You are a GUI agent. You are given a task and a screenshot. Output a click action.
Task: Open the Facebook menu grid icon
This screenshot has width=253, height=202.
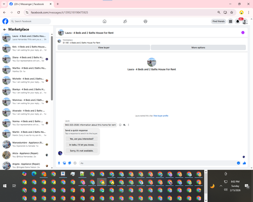pos(230,21)
